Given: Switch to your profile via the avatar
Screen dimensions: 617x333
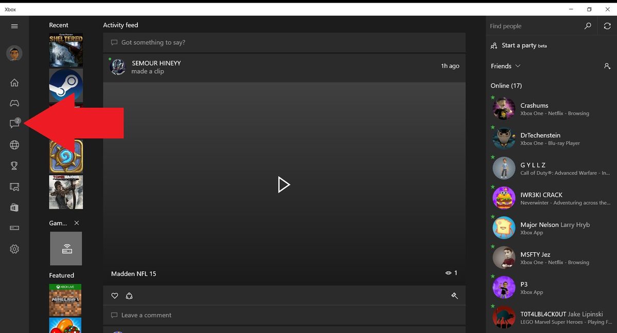Looking at the screenshot, I should pos(14,53).
